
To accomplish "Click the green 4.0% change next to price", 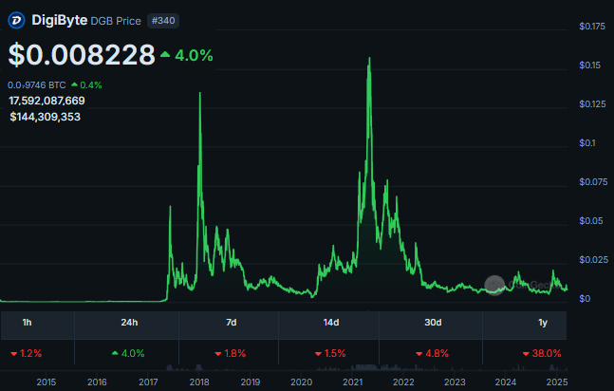I will (187, 55).
